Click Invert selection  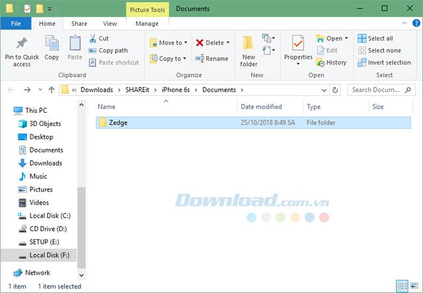[x=384, y=63]
